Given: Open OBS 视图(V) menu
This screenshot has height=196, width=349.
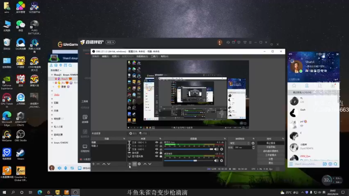Looking at the screenshot, I should [x=115, y=57].
